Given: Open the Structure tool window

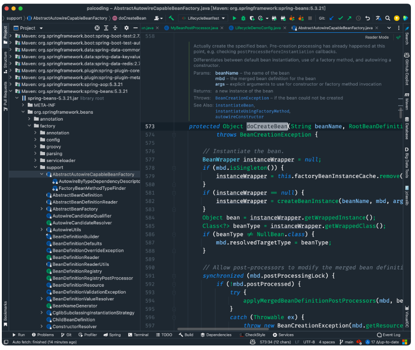Looking at the screenshot, I should click(5, 63).
